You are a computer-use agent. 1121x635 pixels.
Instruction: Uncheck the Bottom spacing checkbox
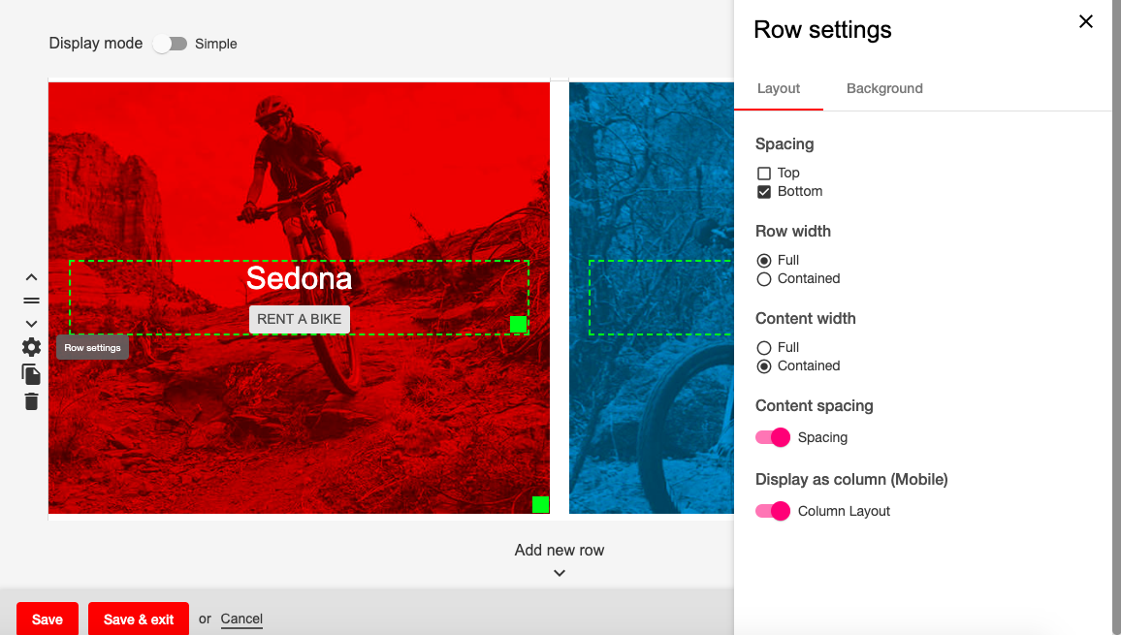(764, 192)
